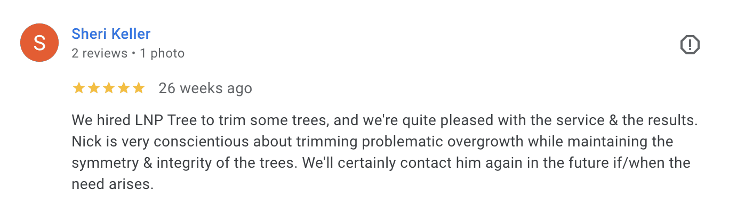Click Sheri Keller's orange avatar icon

pos(39,43)
